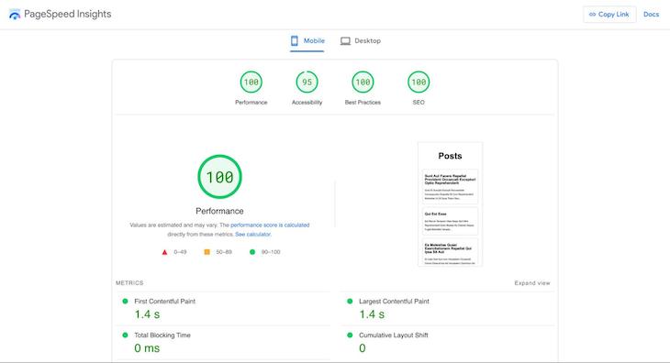Click the large Performance 100 circle
This screenshot has height=363, width=670.
pyautogui.click(x=219, y=177)
